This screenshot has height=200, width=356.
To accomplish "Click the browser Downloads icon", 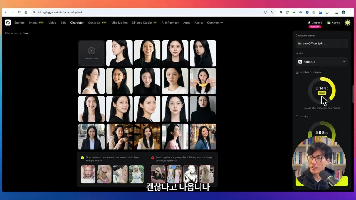I will coord(337,12).
